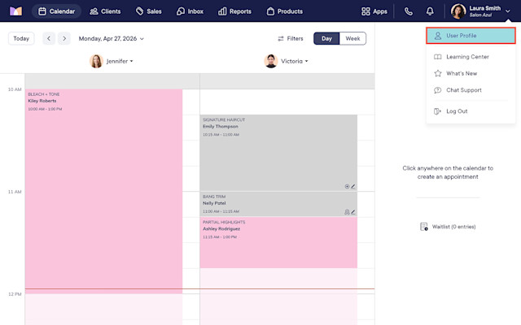Open the notifications bell icon

[430, 11]
